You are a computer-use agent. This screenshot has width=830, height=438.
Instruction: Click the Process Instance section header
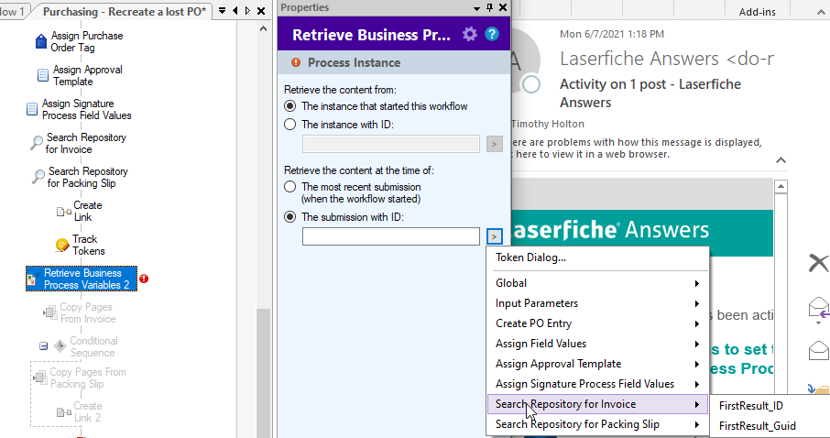click(x=394, y=62)
